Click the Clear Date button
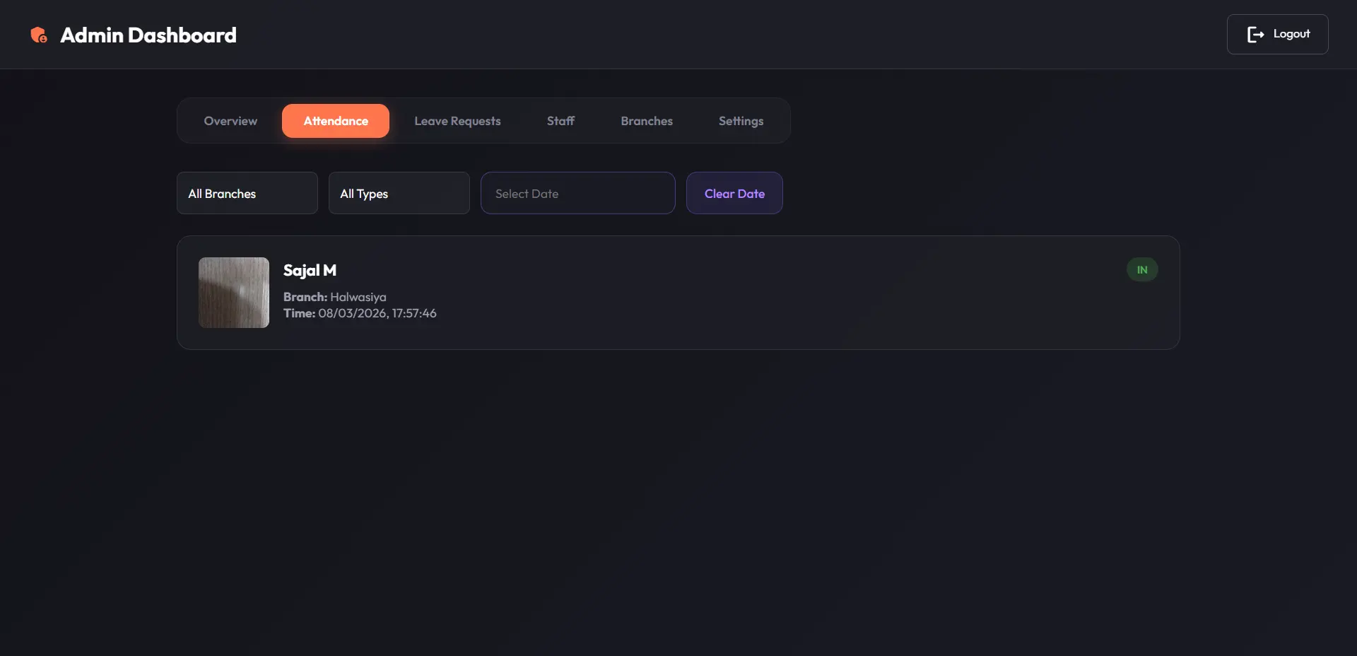1357x656 pixels. (734, 193)
